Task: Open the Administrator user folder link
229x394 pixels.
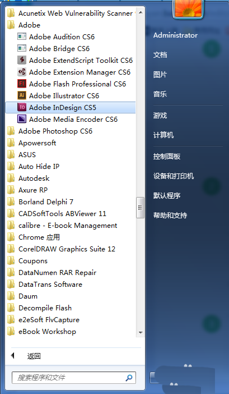Action: (x=175, y=35)
